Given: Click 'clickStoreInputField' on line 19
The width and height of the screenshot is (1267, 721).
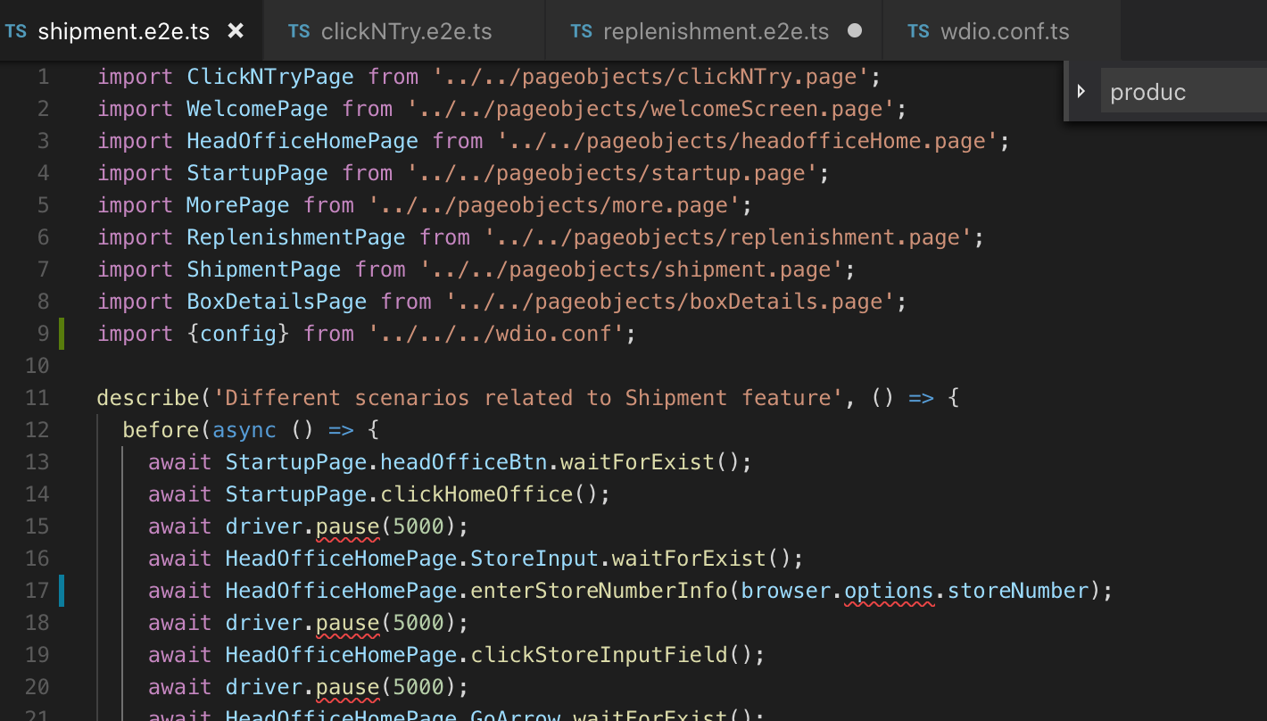Looking at the screenshot, I should pyautogui.click(x=599, y=655).
